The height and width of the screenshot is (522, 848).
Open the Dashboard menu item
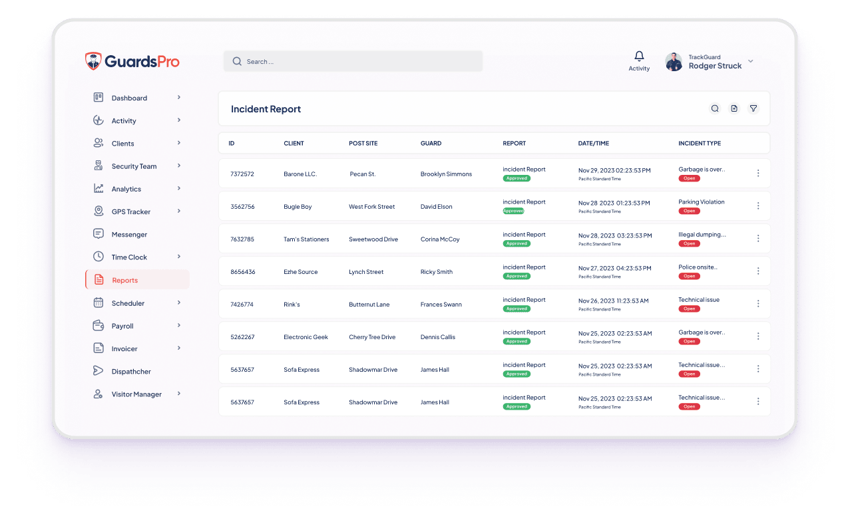[x=130, y=98]
